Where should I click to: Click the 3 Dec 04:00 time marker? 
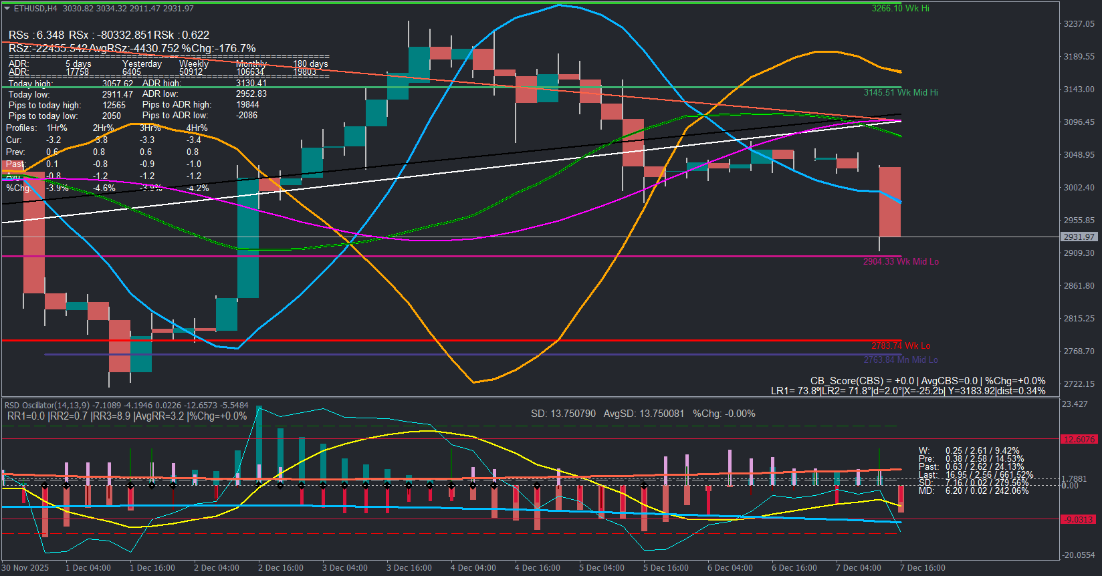(x=345, y=568)
